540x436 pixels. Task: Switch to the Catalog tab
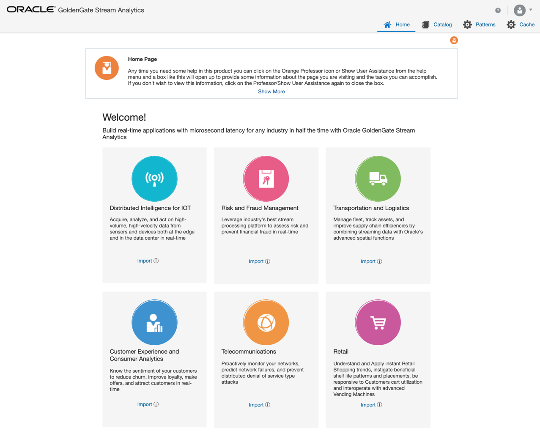(x=436, y=24)
